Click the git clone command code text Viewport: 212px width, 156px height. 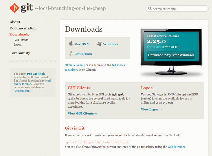(98, 142)
